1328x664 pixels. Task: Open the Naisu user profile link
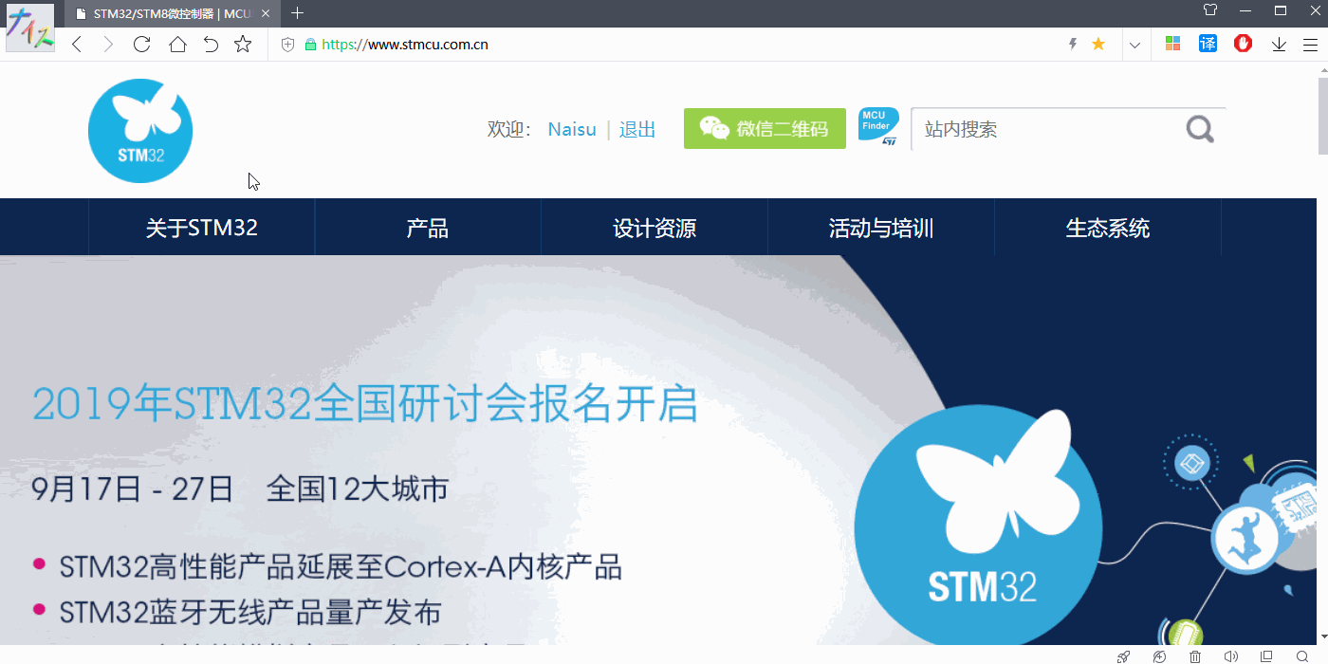tap(572, 130)
